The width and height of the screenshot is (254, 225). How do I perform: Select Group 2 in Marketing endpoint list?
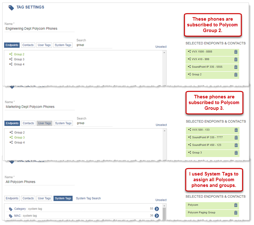click(19, 132)
